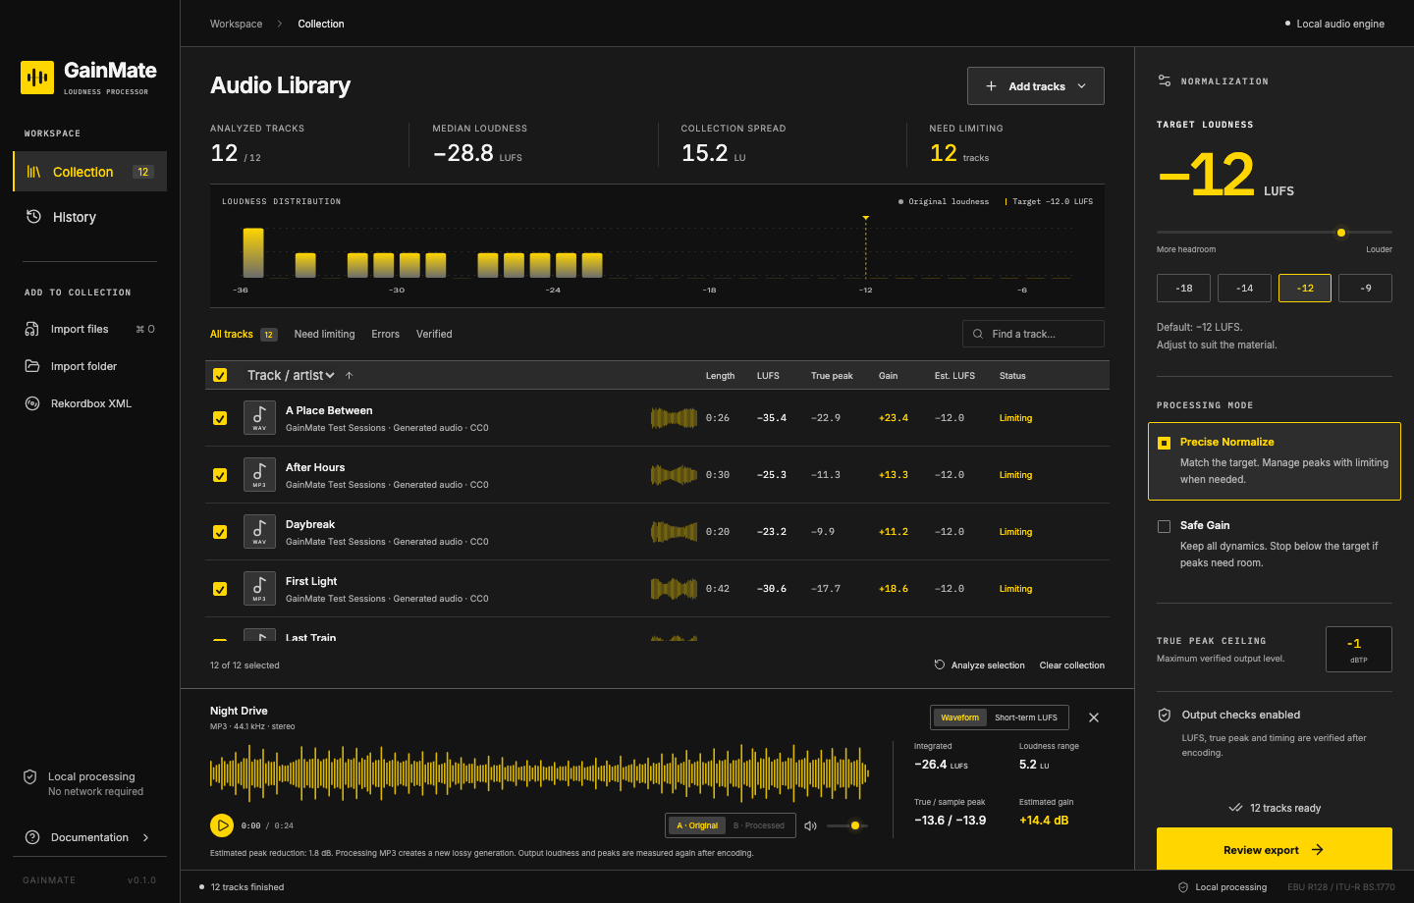
Task: Click the Rekordbox XML disc icon
Action: pos(32,403)
